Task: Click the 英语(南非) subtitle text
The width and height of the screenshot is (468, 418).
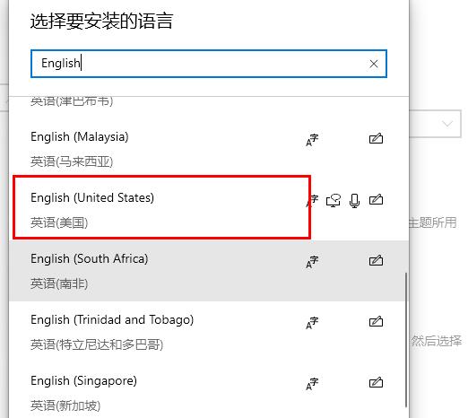Action: point(59,283)
